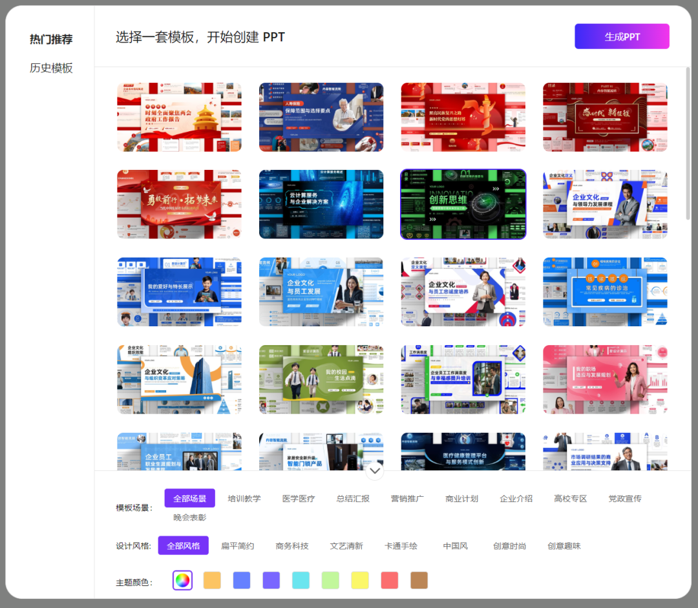Filter templates by 商业计划 scene
The height and width of the screenshot is (608, 698).
click(x=461, y=499)
